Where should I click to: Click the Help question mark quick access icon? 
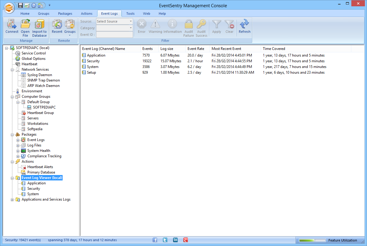coord(34,5)
